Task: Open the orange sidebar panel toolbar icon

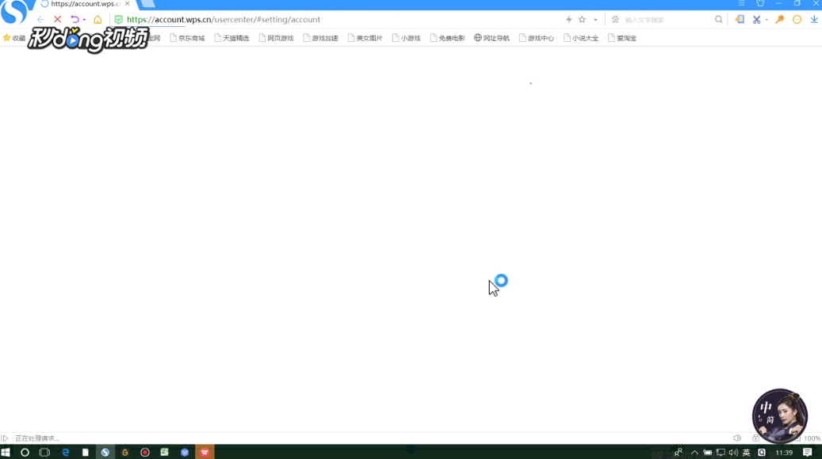Action: tap(740, 19)
